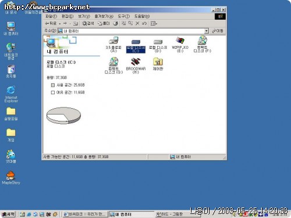Open the History toolbar icon
291x218 pixels.
pos(115,23)
